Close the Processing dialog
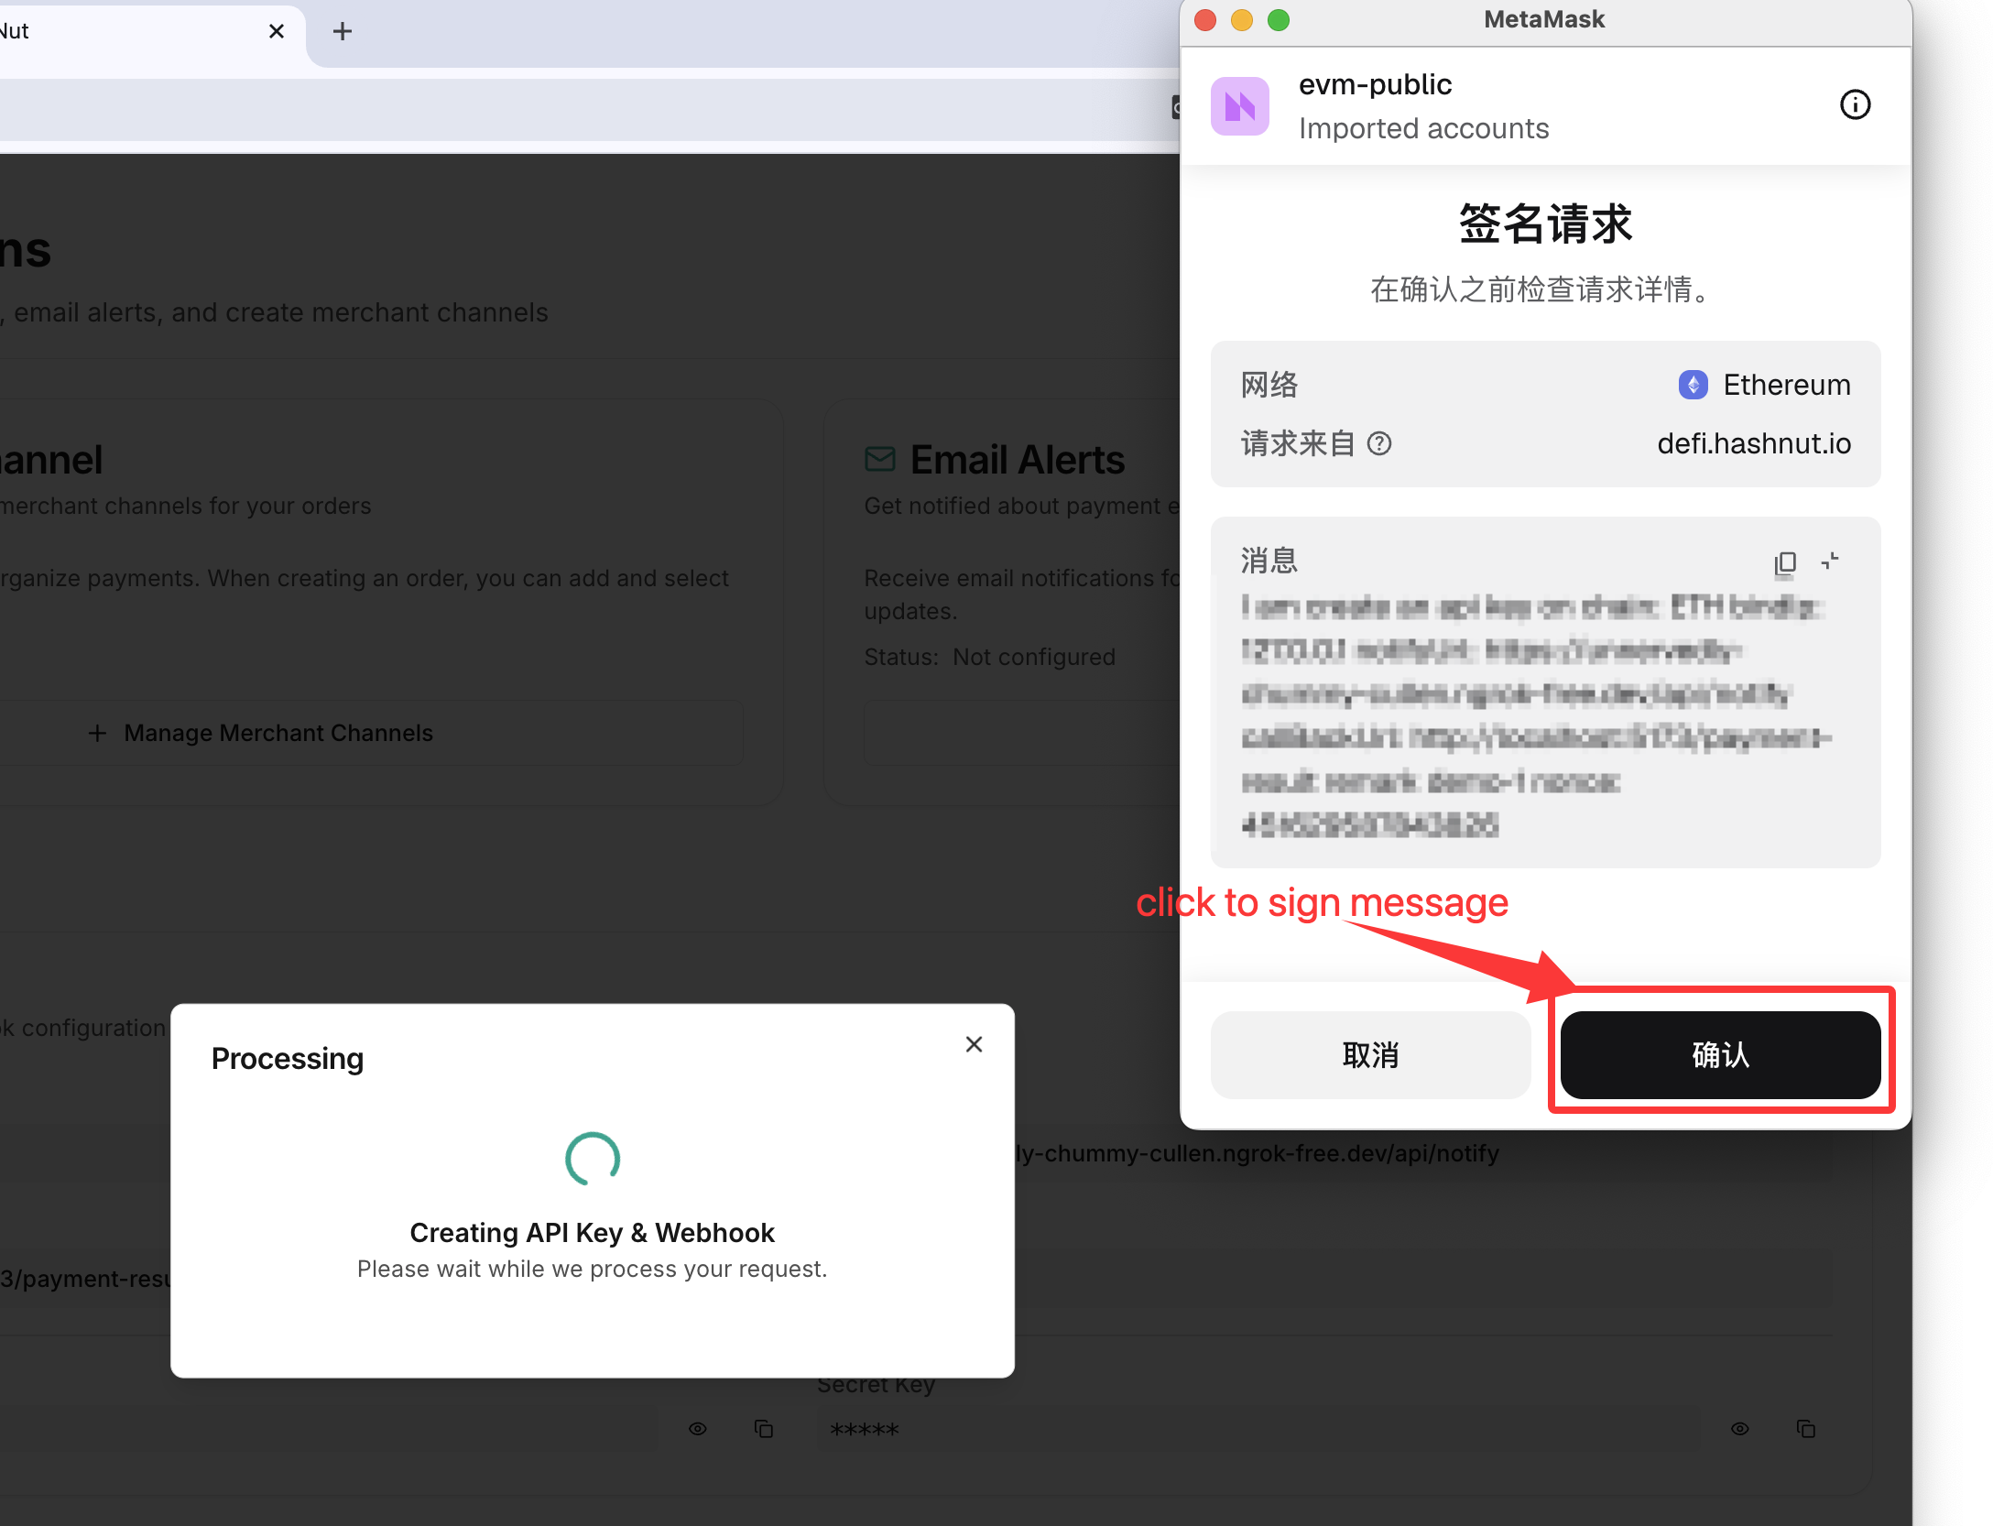Screen dimensions: 1993x1526 pyautogui.click(x=974, y=1044)
